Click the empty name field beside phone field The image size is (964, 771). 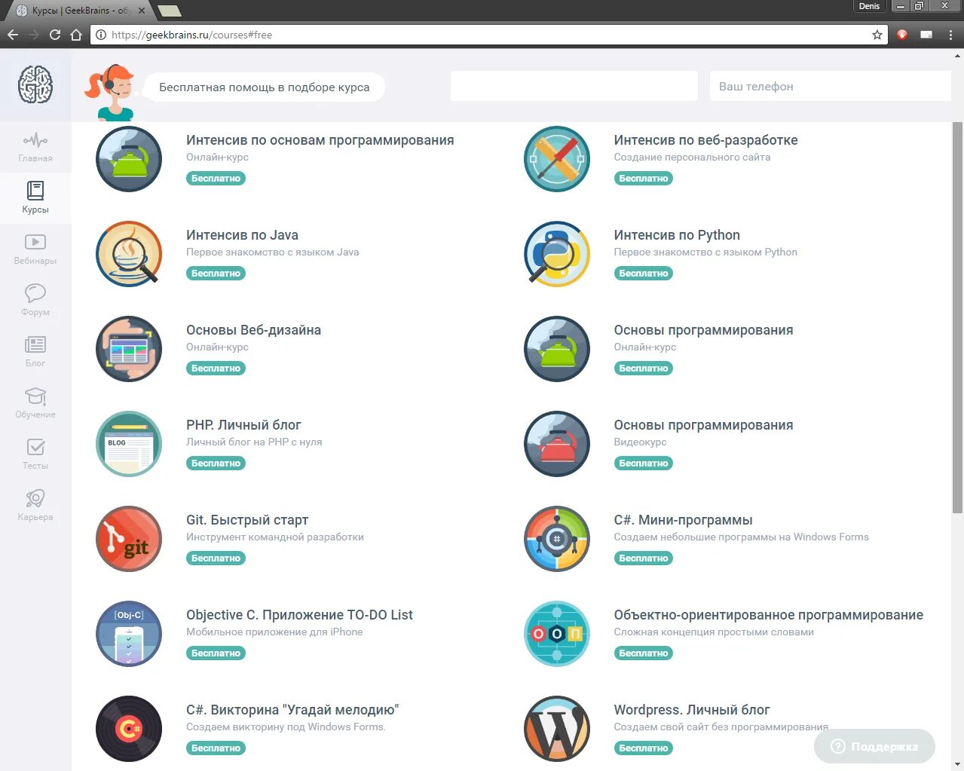pyautogui.click(x=574, y=87)
